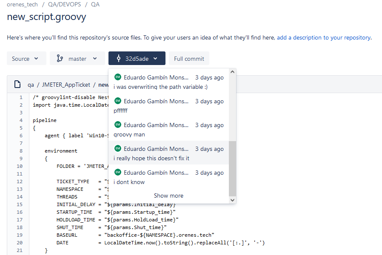Select commit 'i was overwriting the path variable :)'
The height and width of the screenshot is (255, 382).
pyautogui.click(x=168, y=82)
